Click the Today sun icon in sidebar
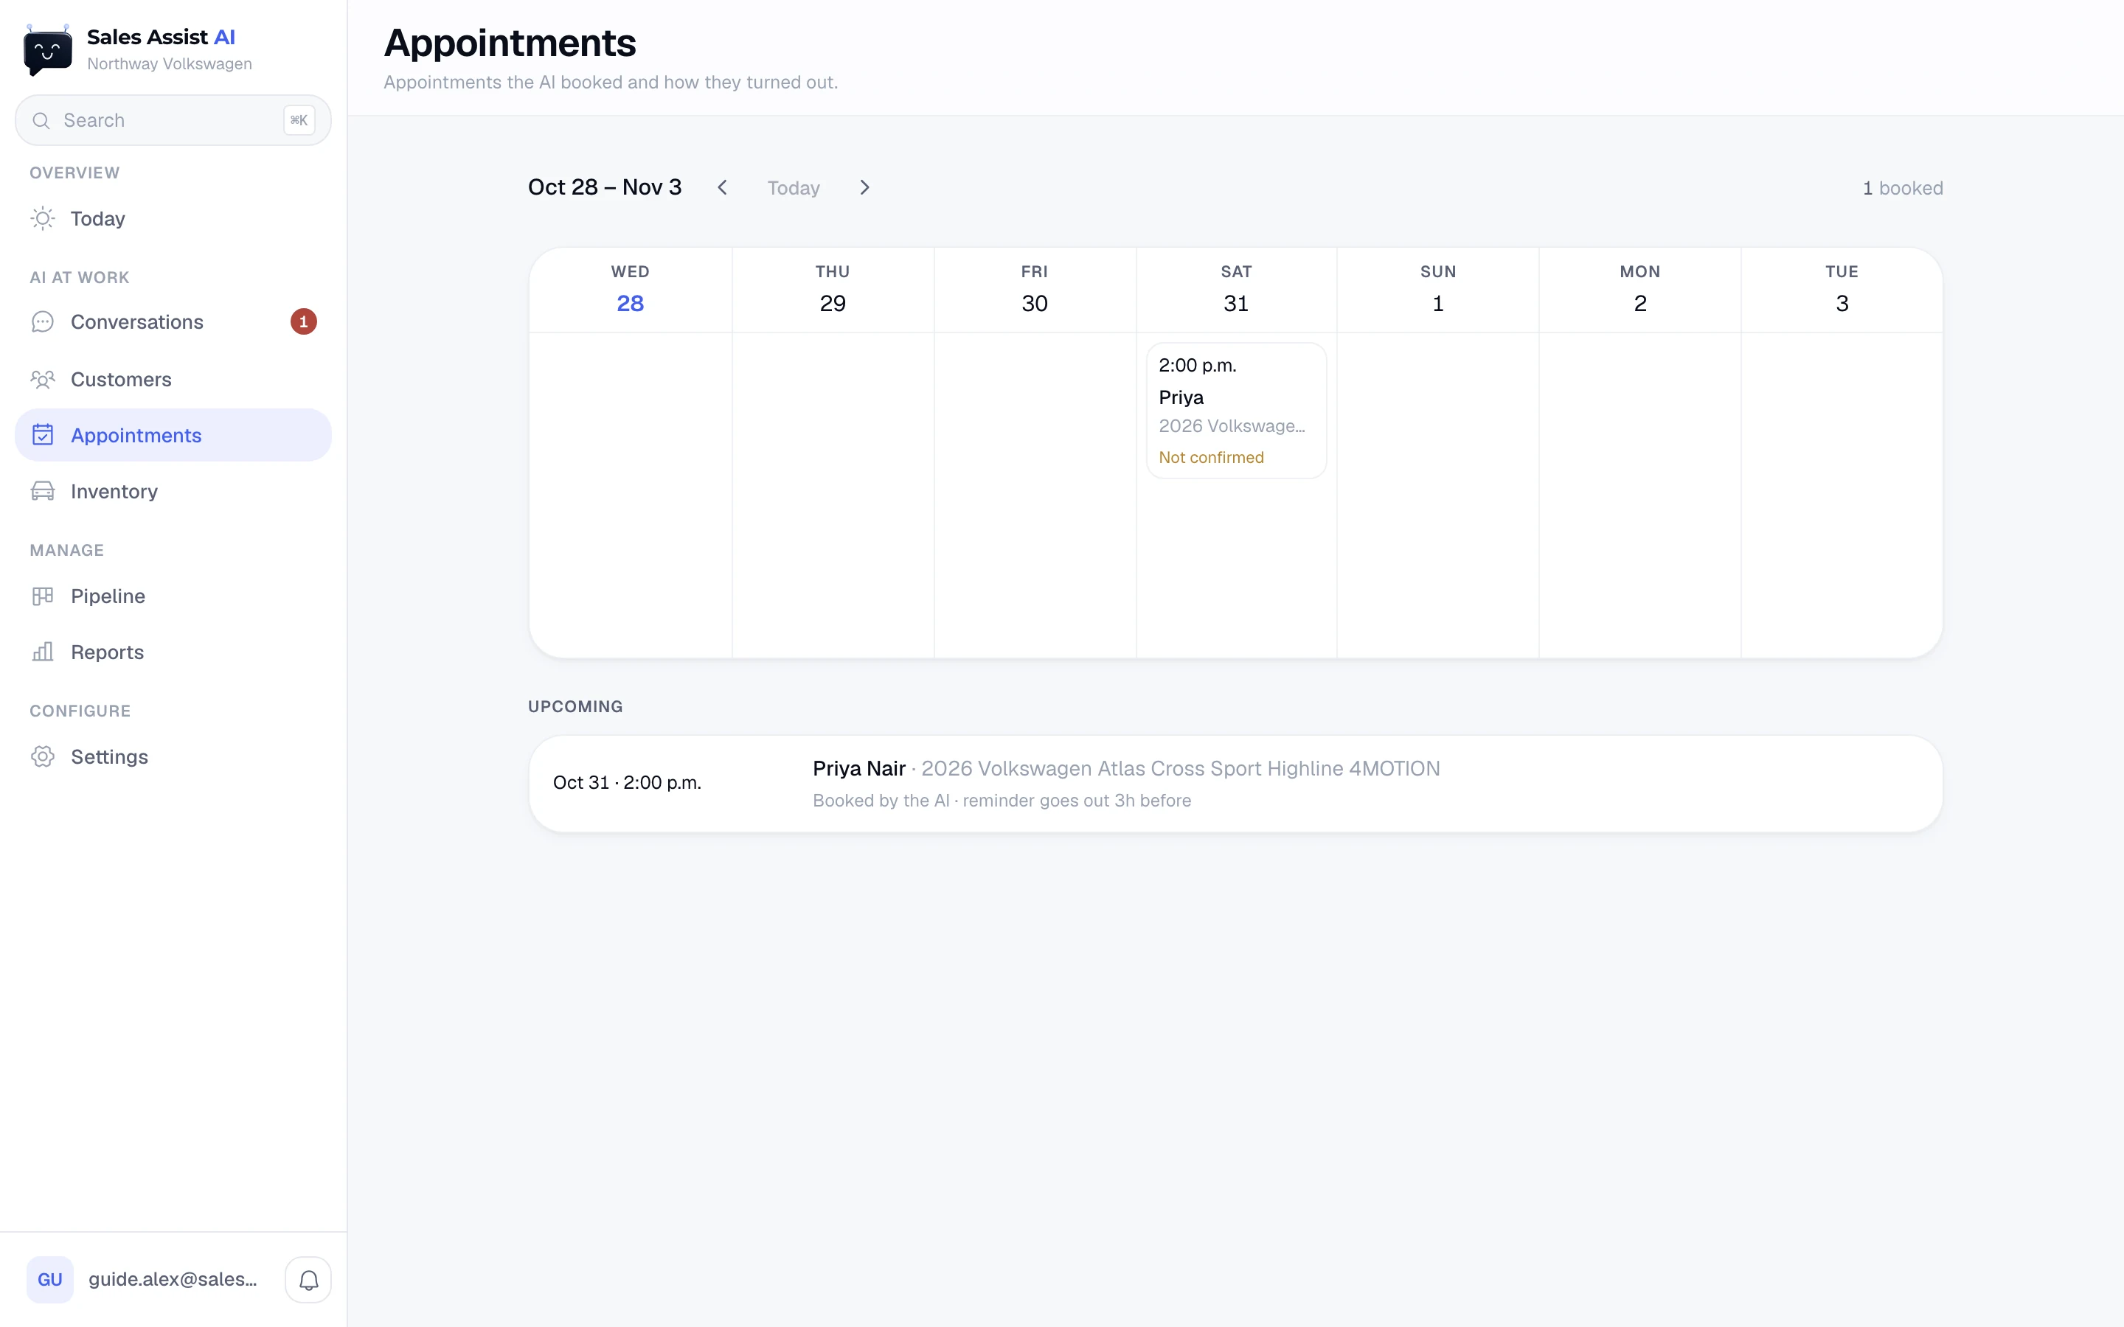2124x1327 pixels. pyautogui.click(x=43, y=218)
